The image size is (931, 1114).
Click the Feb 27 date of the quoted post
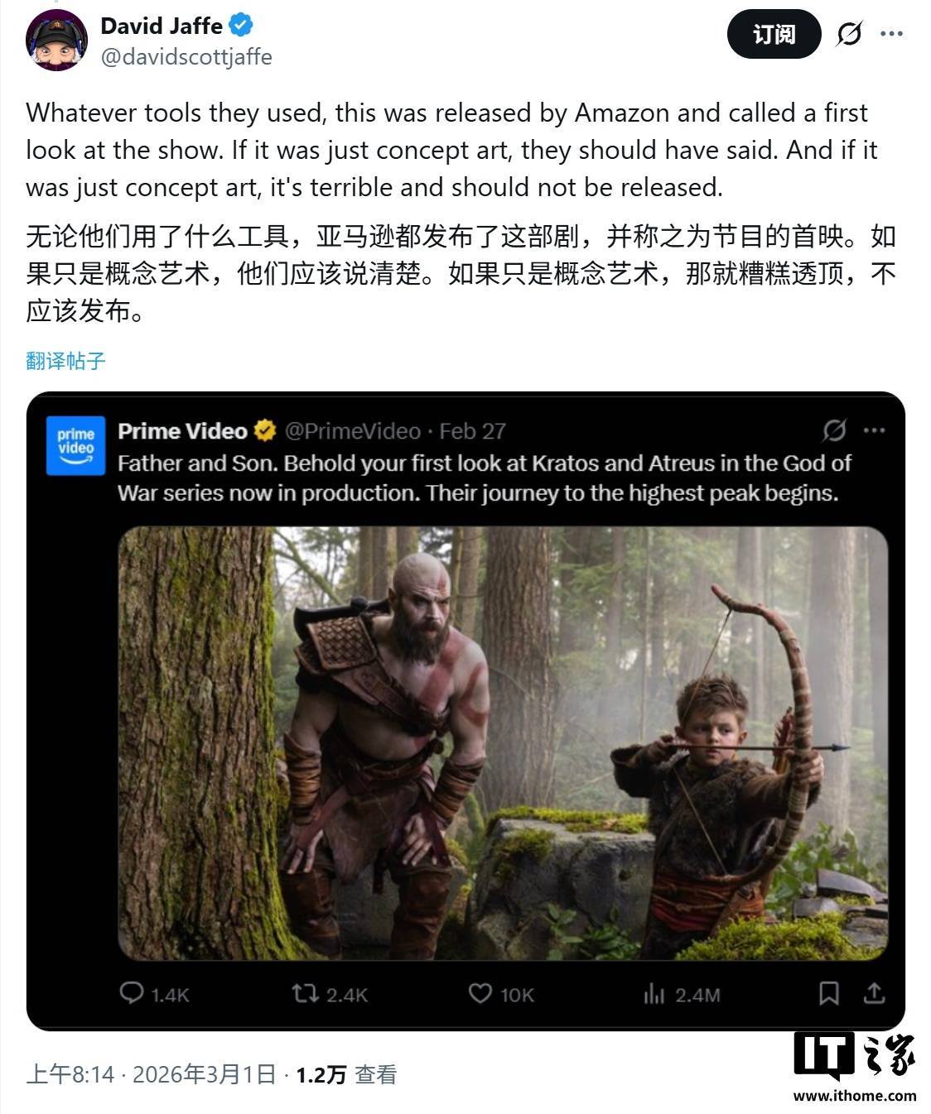(472, 431)
